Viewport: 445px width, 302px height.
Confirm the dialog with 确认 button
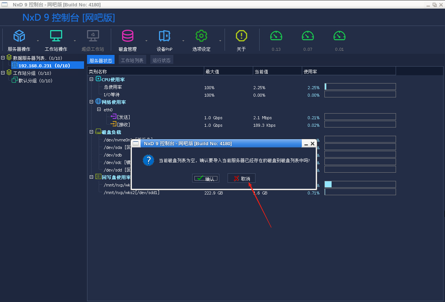point(206,178)
